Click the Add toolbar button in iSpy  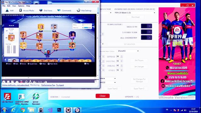[x=9, y=10]
